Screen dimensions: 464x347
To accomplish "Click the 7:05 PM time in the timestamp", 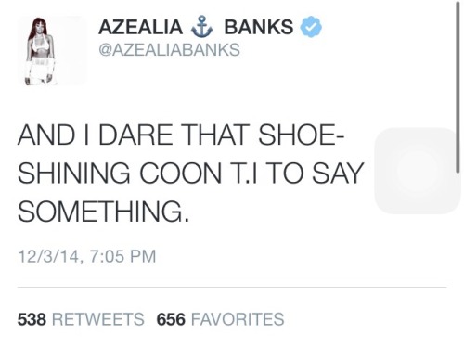I will coord(122,256).
